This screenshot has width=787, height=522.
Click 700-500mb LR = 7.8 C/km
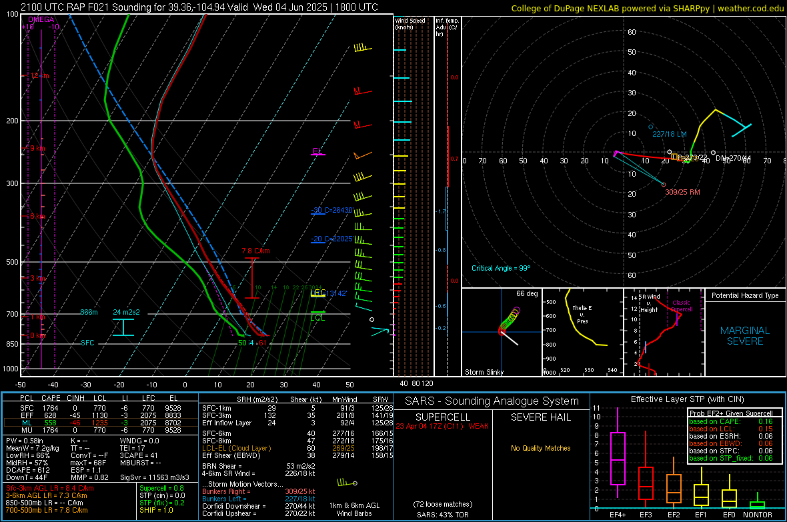pyautogui.click(x=47, y=510)
